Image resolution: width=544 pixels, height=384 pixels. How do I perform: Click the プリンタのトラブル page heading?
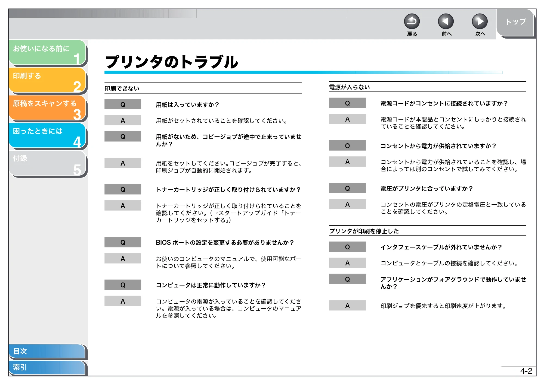[x=172, y=62]
